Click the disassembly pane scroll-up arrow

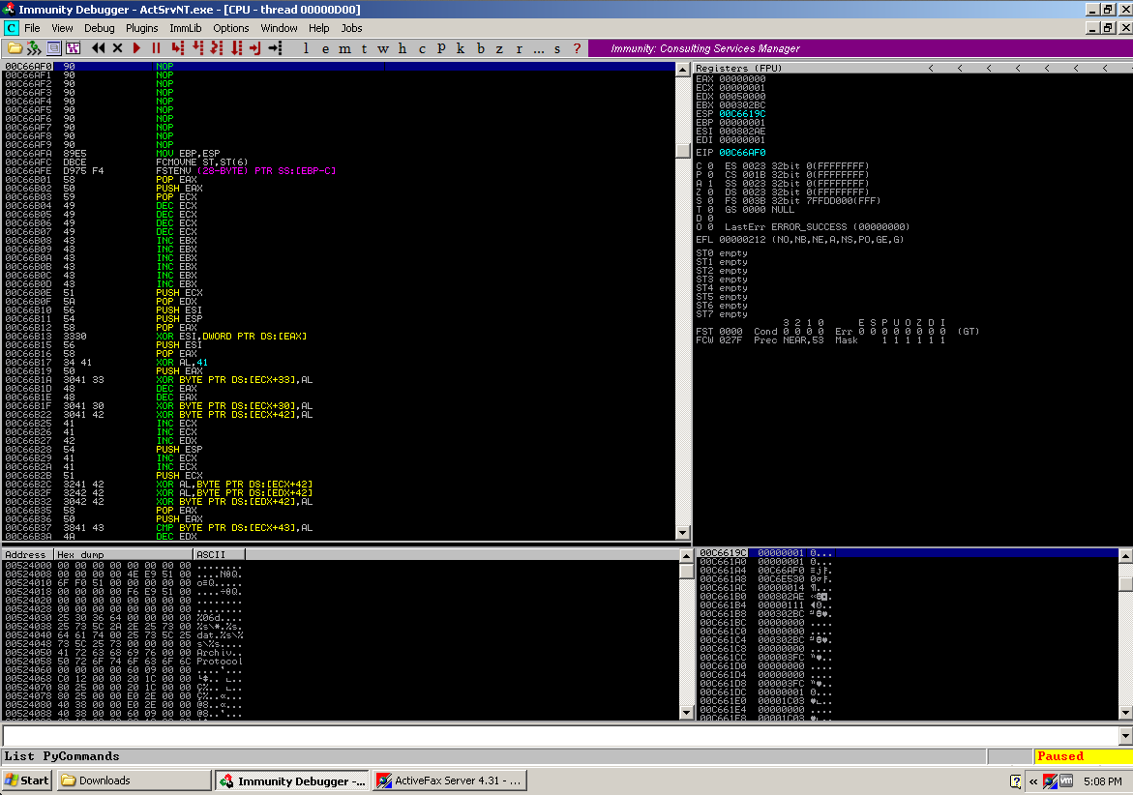pyautogui.click(x=682, y=70)
